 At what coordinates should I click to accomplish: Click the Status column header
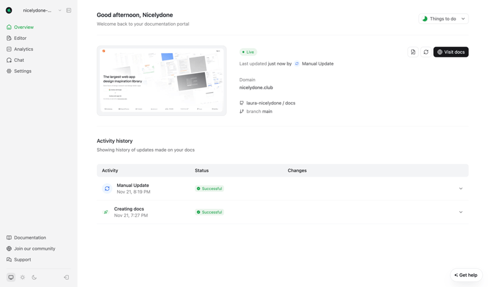point(202,170)
